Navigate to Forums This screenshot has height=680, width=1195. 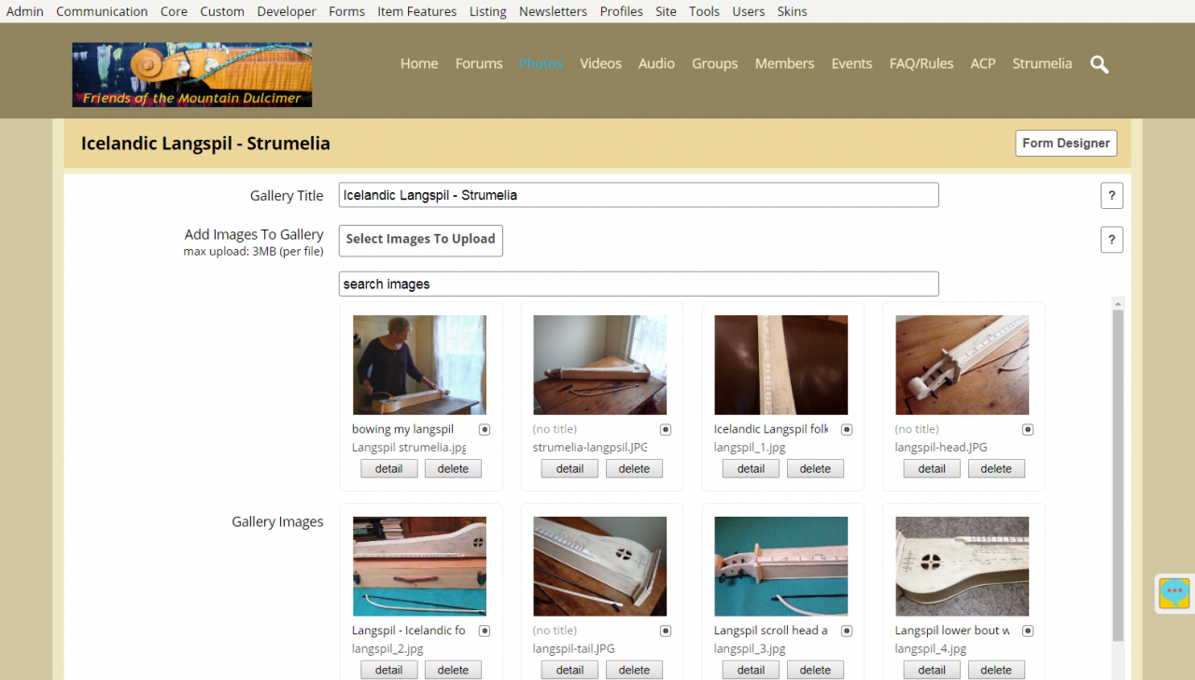(x=479, y=63)
